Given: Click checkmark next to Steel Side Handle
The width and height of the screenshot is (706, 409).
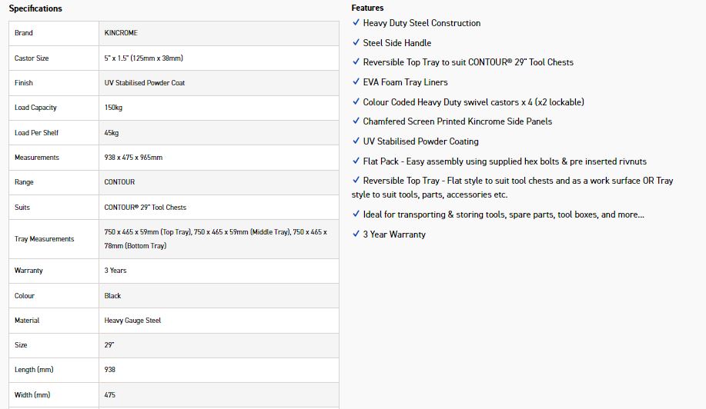Looking at the screenshot, I should point(356,42).
